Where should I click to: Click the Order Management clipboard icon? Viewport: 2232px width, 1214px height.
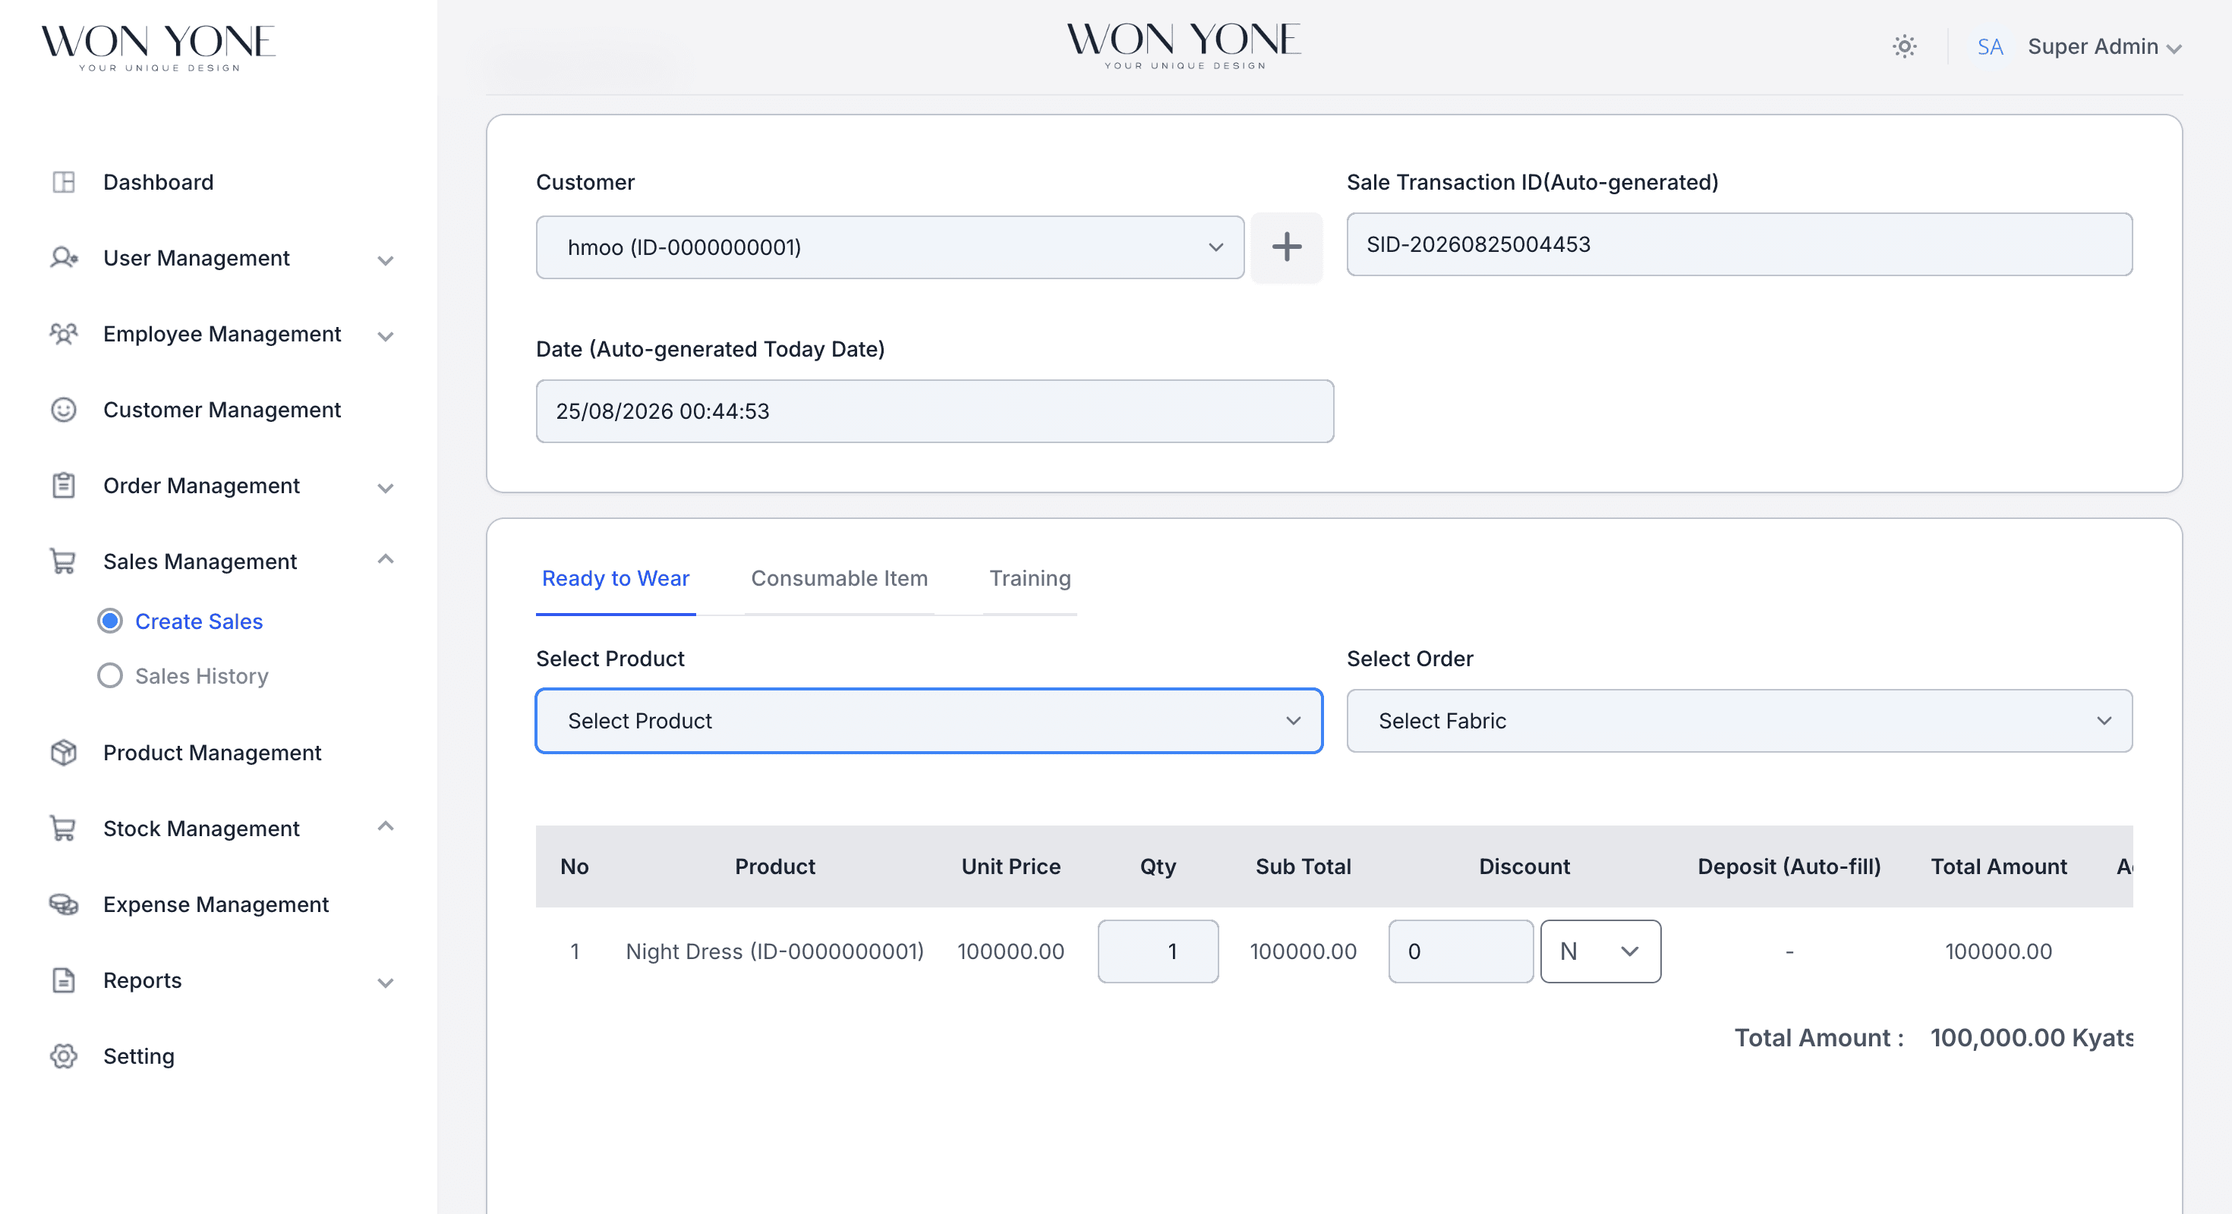point(63,486)
